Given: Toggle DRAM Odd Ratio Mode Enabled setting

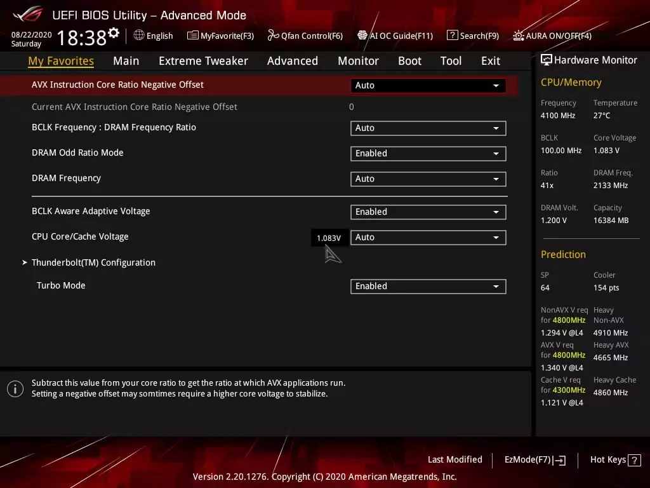Looking at the screenshot, I should coord(428,153).
